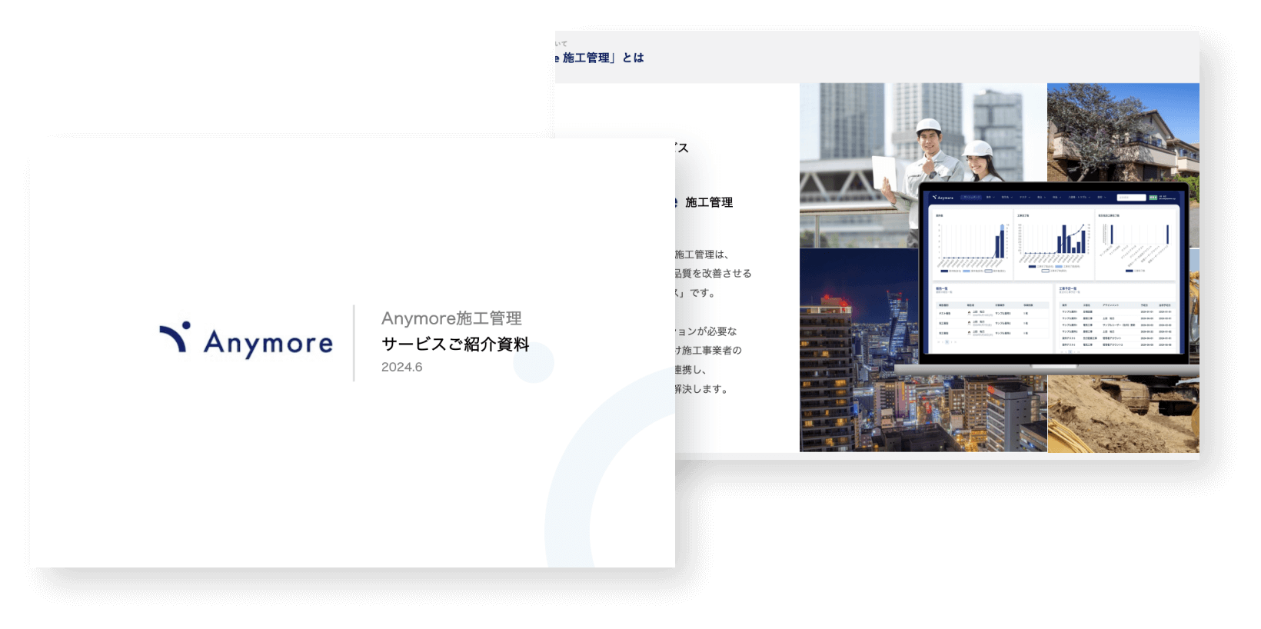Click the green button in laptop dashboard header
This screenshot has width=1261, height=629.
coord(1153,198)
